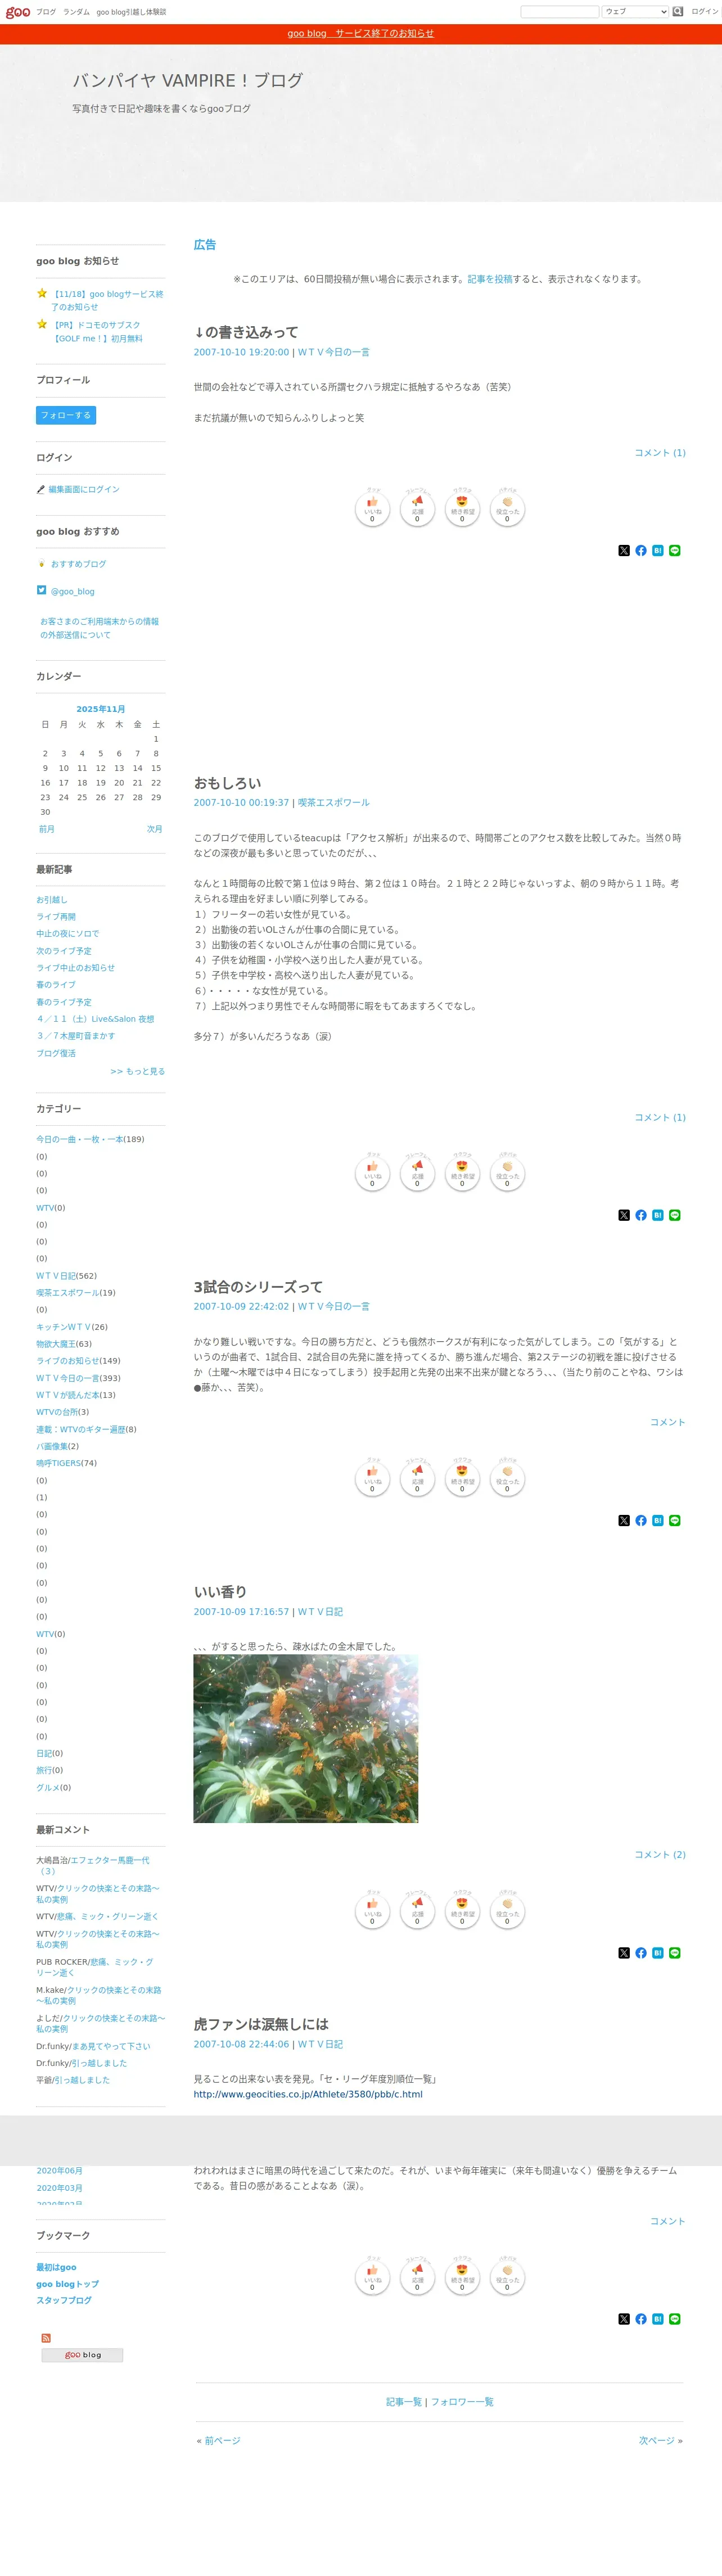Share 3試合のシリーズって on Facebook
This screenshot has width=722, height=2576.
(641, 1520)
